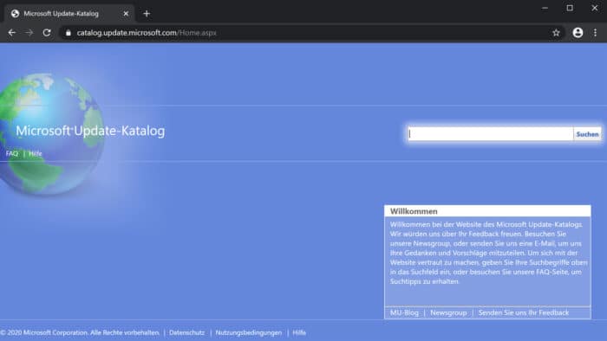Click Senden Sie uns Ihr Feedback

[524, 312]
